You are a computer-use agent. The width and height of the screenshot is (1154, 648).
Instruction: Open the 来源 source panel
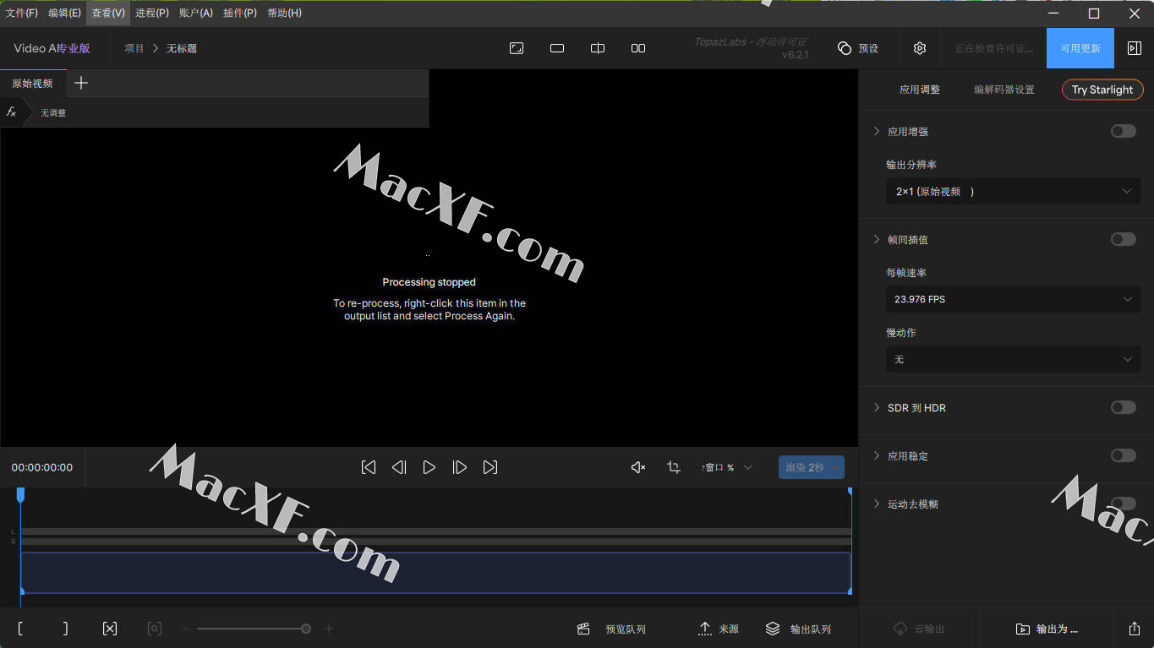coord(719,629)
